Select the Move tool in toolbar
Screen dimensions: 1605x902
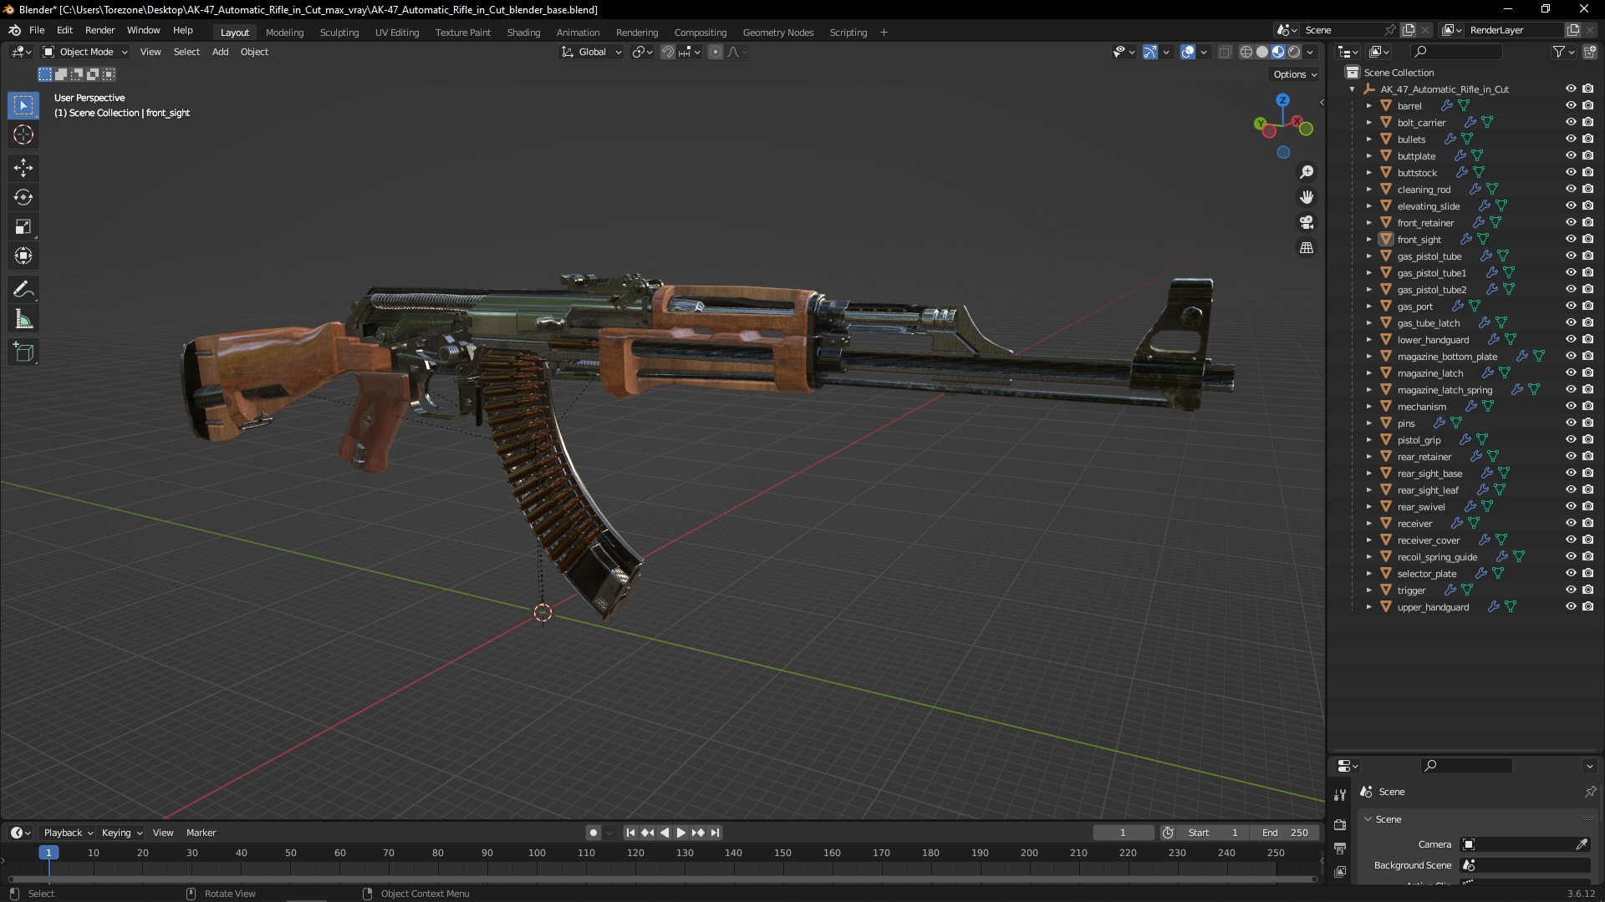(x=23, y=168)
